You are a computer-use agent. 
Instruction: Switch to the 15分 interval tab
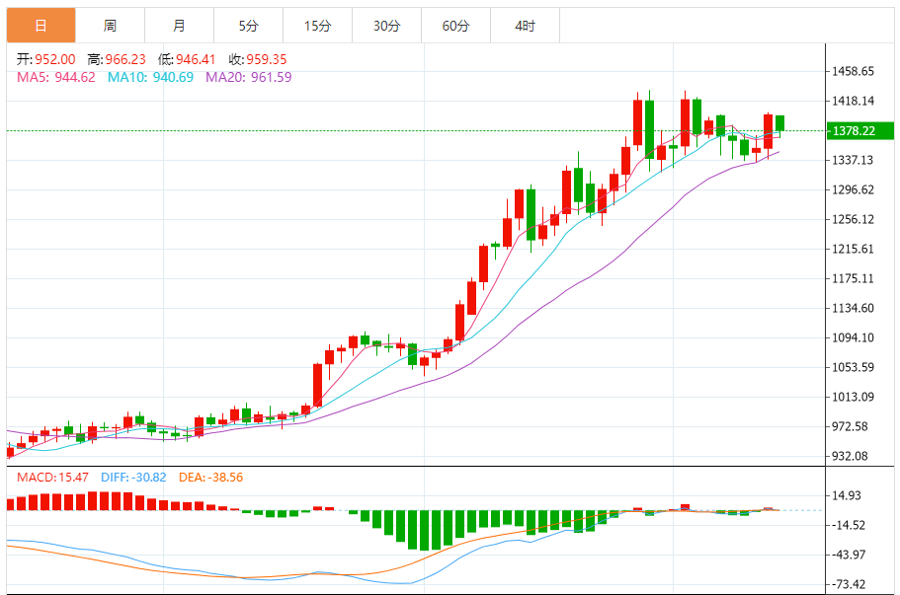pos(317,26)
